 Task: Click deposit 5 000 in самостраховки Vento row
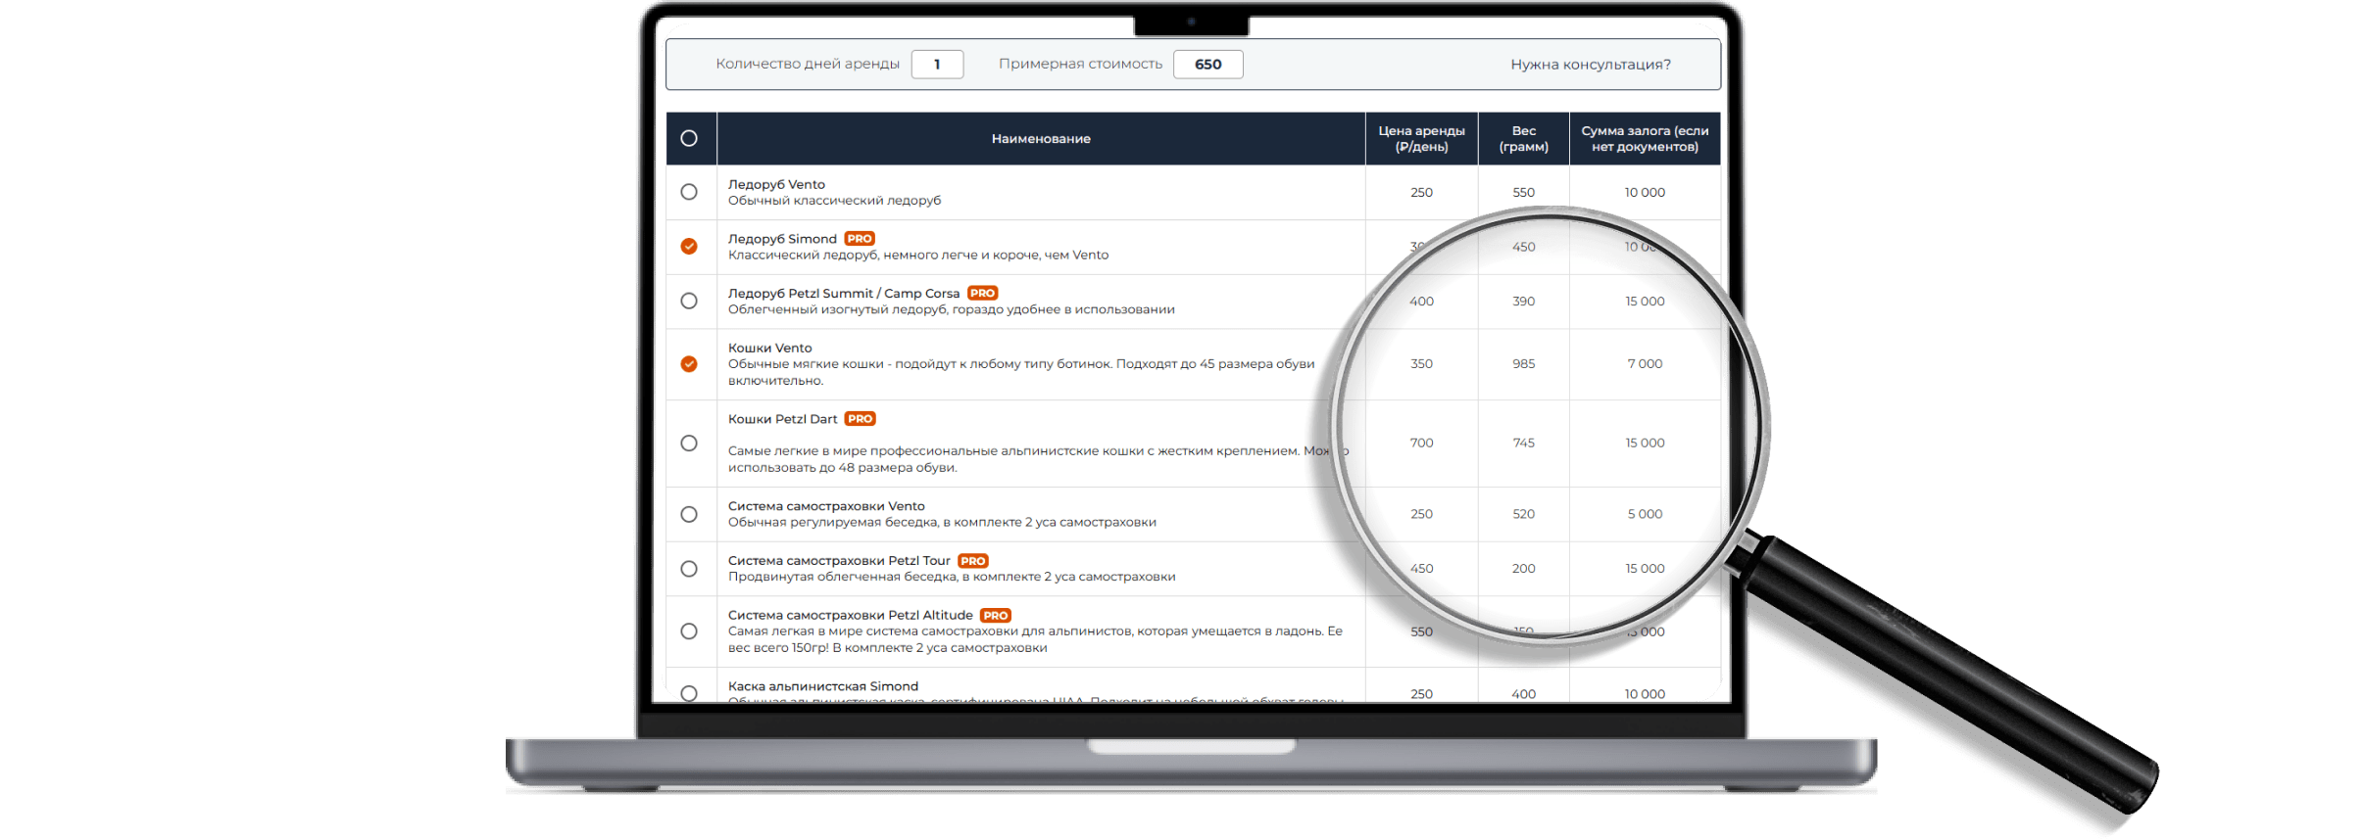(x=1645, y=514)
